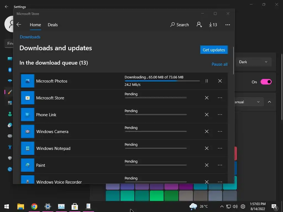Click the Downloads breadcrumb link

coord(30,37)
